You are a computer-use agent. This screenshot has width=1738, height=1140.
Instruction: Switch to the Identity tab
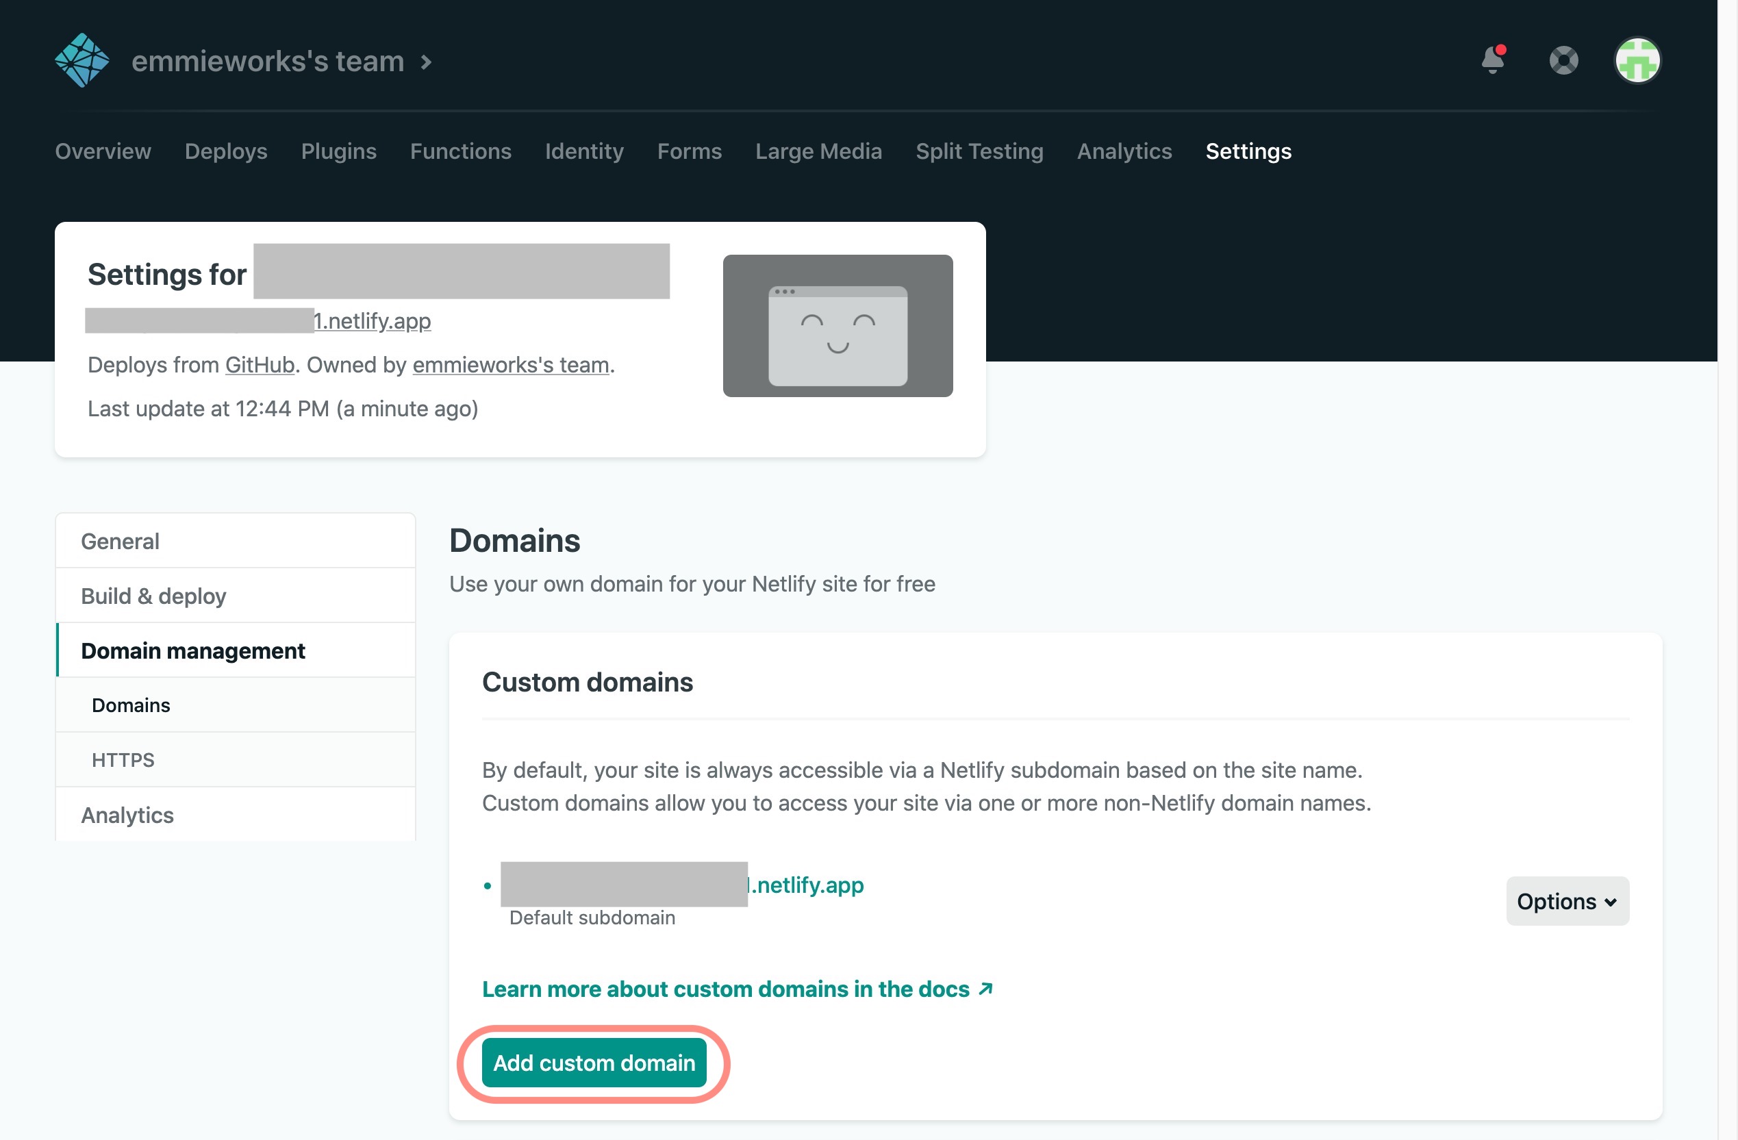[584, 151]
